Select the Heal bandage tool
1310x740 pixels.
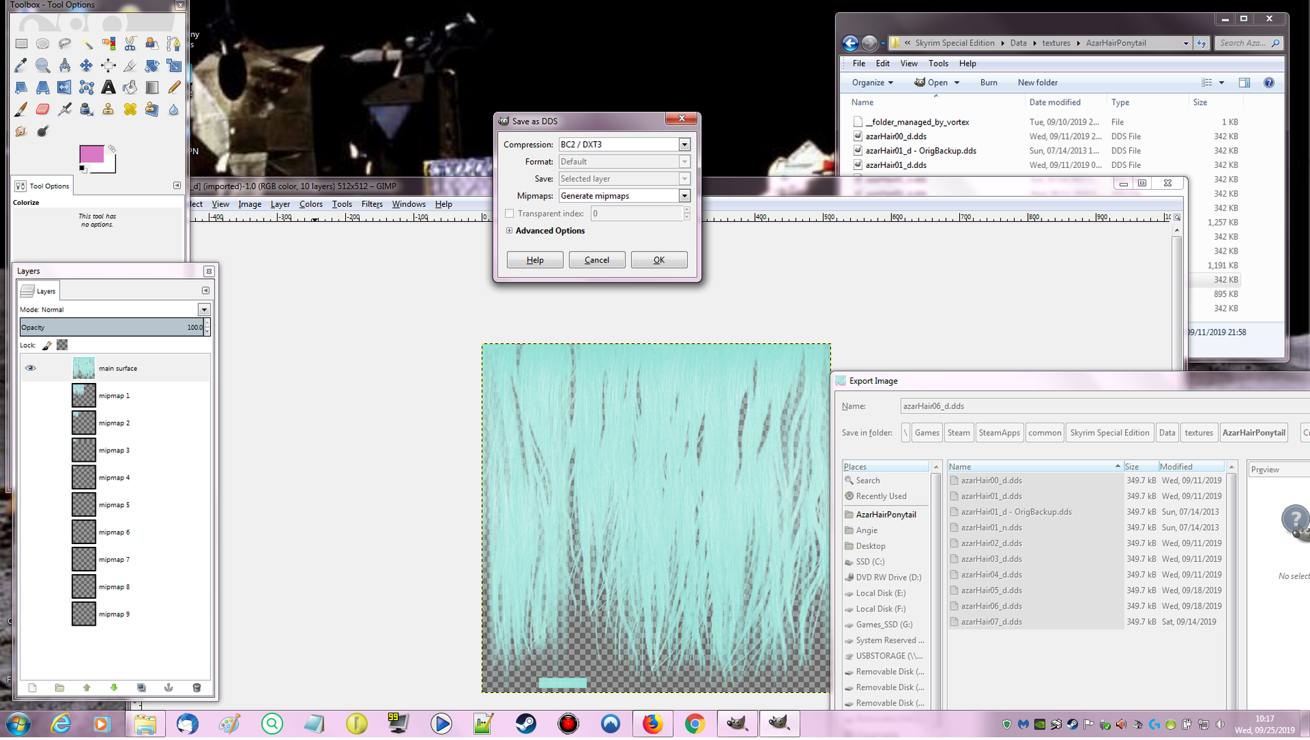pyautogui.click(x=130, y=110)
